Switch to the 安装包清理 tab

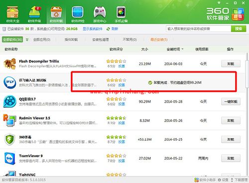pyautogui.click(x=101, y=40)
